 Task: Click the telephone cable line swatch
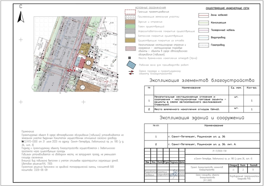point(203,30)
